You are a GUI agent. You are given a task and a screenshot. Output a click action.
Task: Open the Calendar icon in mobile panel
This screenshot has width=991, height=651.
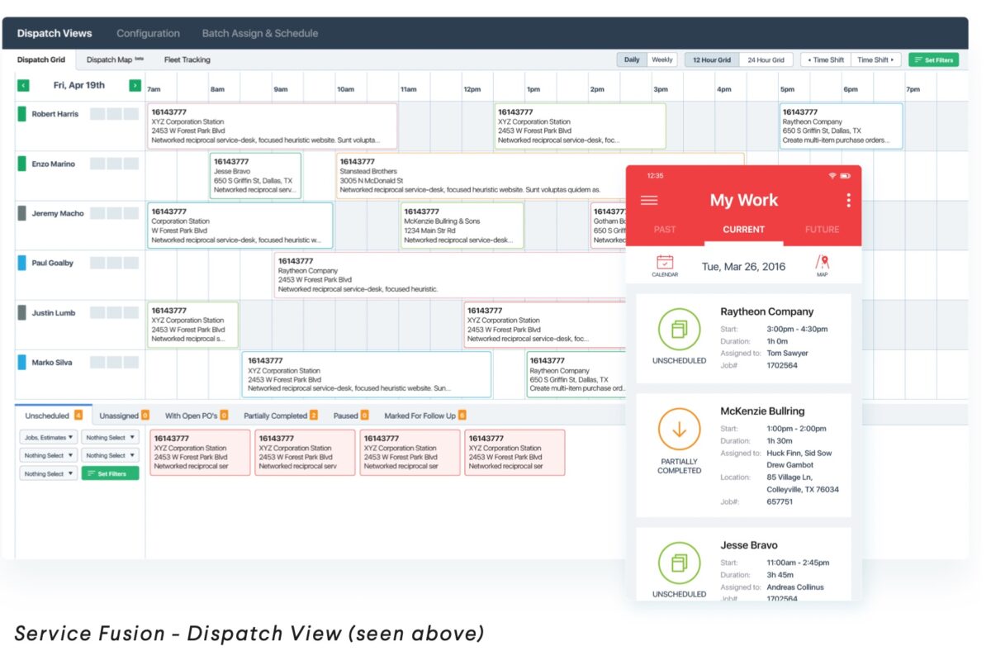click(665, 265)
